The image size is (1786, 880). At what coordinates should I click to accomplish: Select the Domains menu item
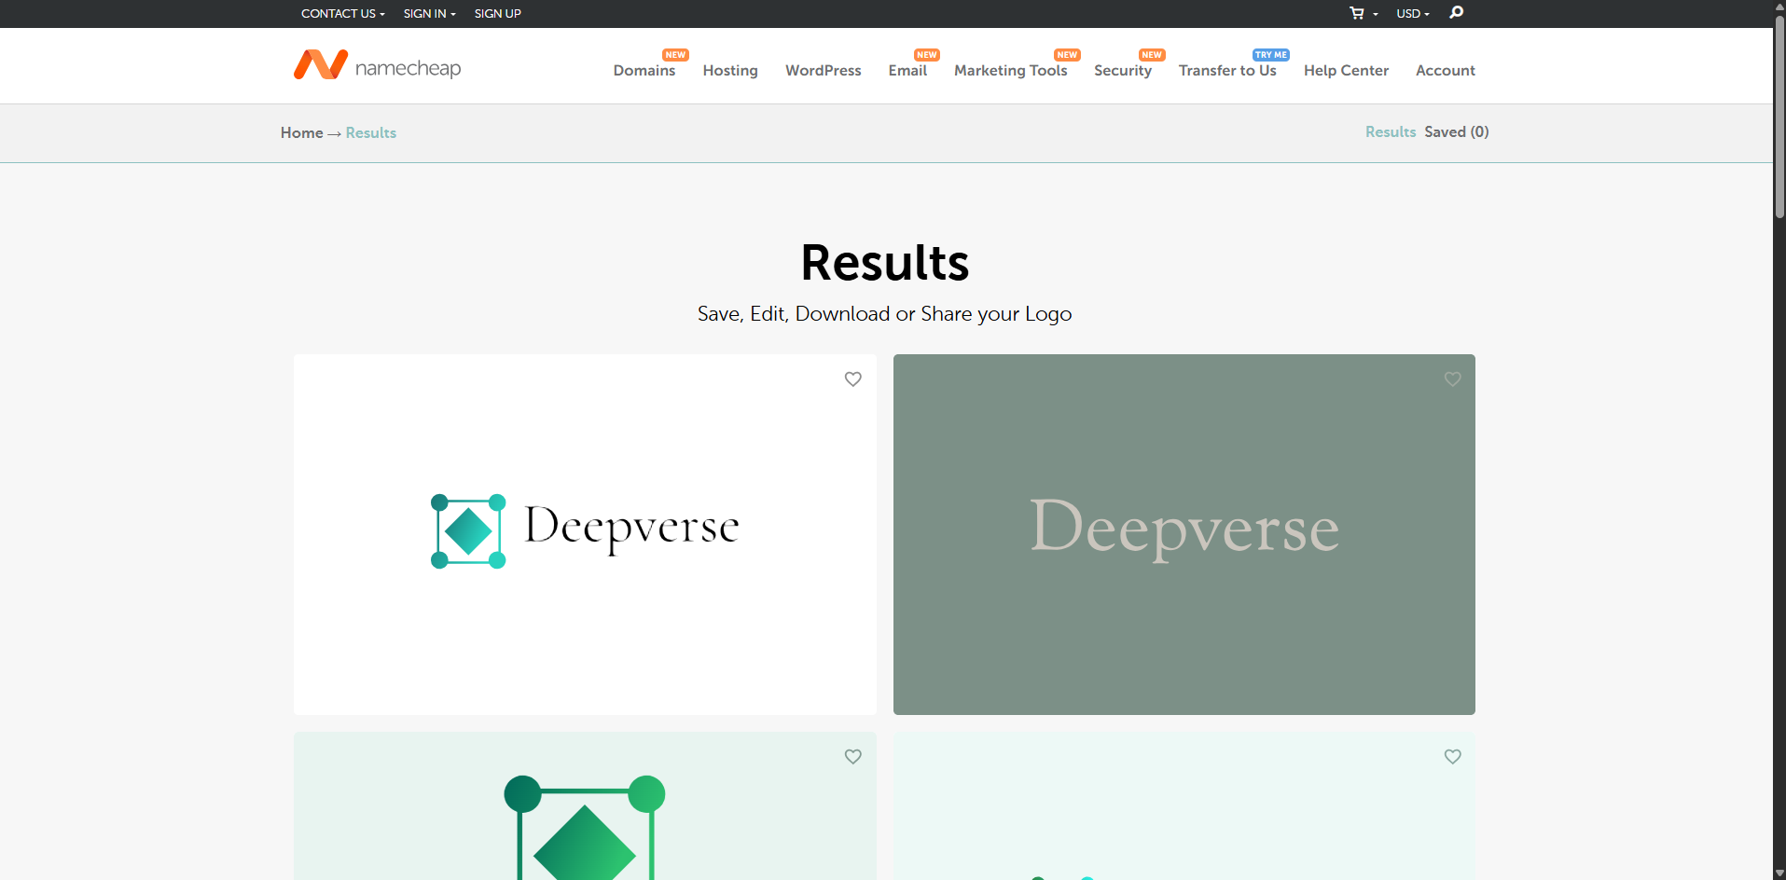pyautogui.click(x=644, y=70)
